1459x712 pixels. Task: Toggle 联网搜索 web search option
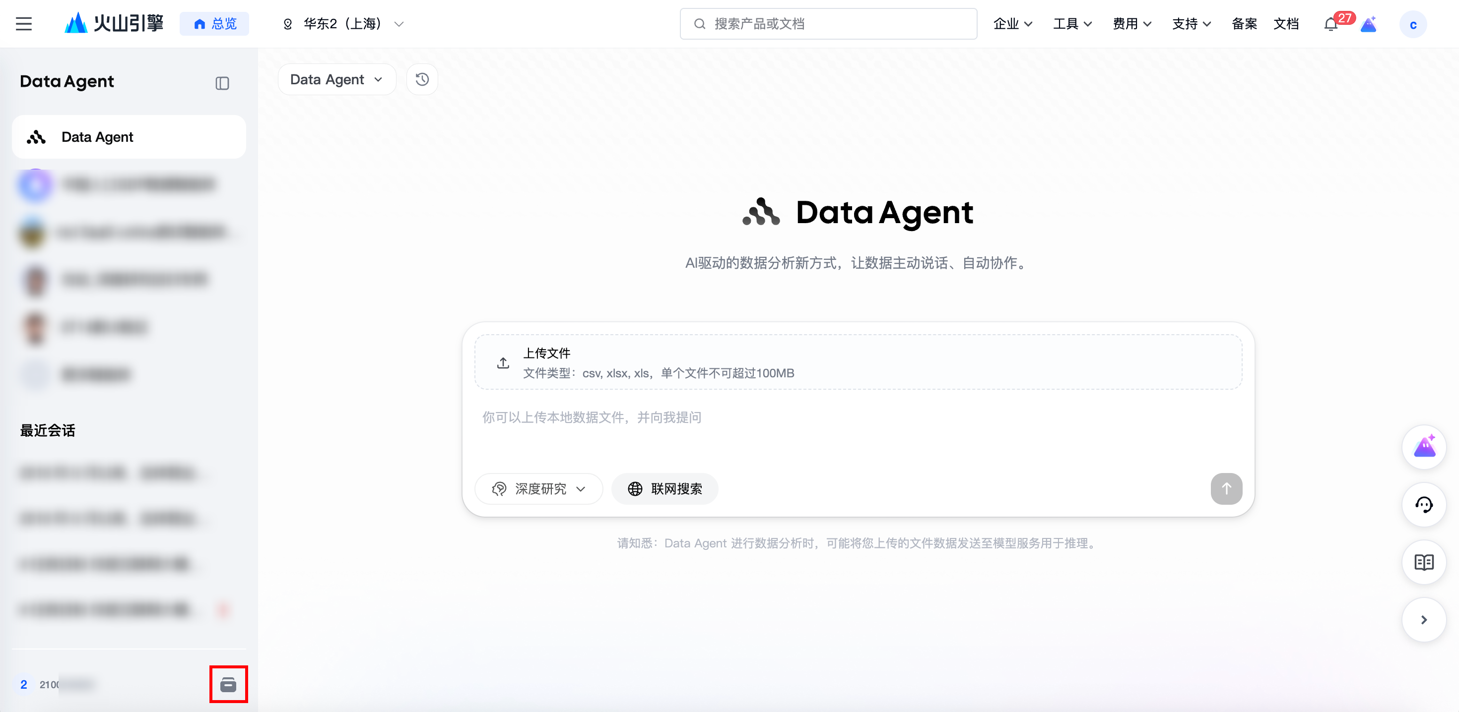point(665,488)
